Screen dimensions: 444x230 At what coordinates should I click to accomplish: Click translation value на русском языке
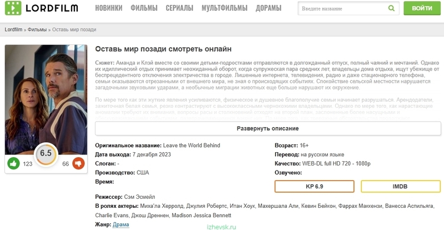tap(322, 154)
